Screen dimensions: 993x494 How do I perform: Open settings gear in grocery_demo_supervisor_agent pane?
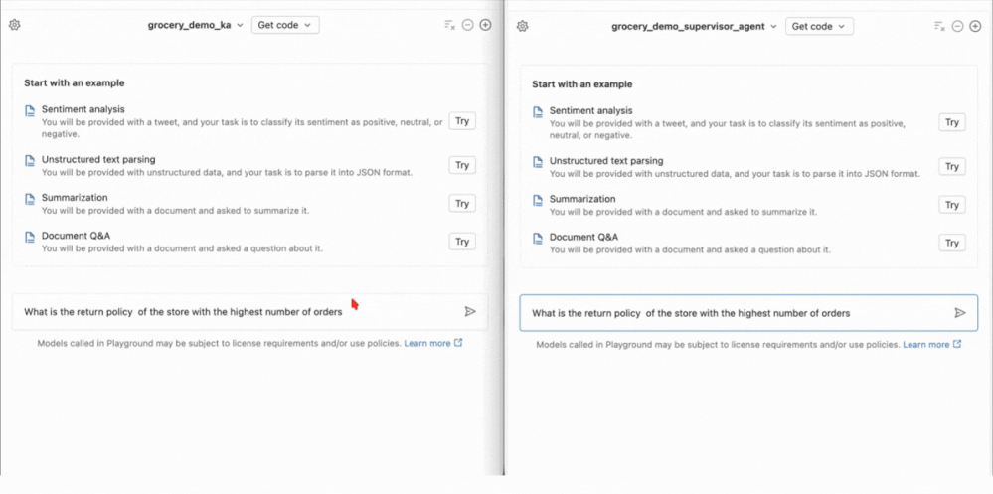point(523,26)
